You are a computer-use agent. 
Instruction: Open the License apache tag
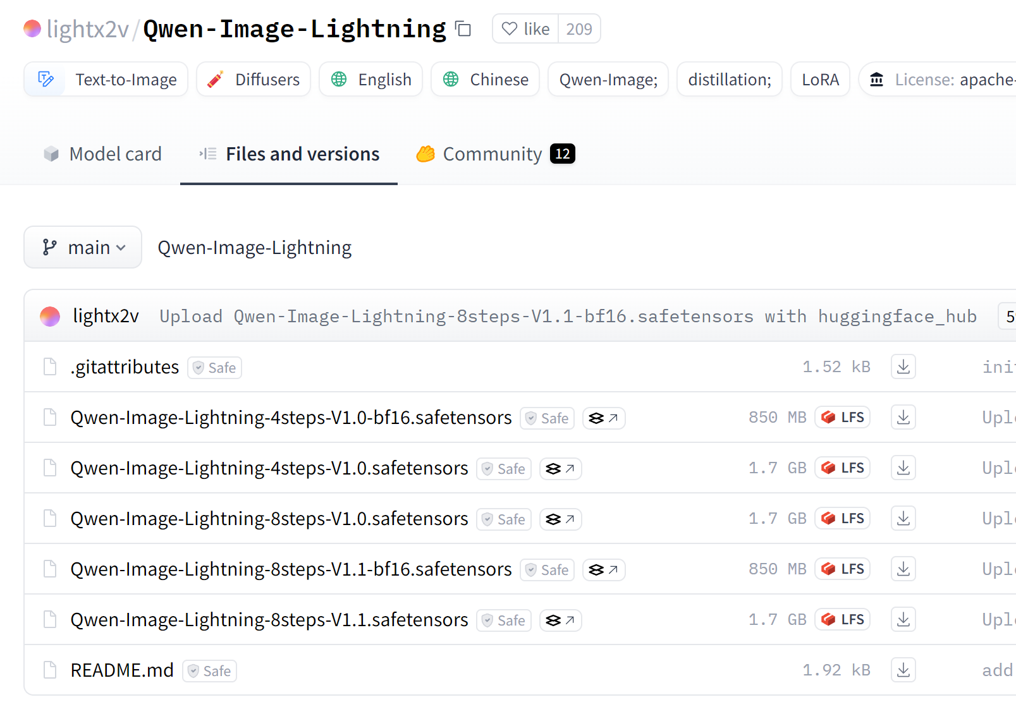(938, 80)
